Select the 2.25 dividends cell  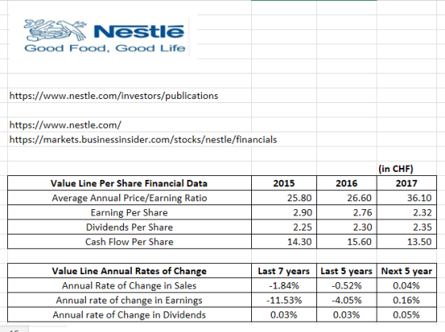coord(284,227)
